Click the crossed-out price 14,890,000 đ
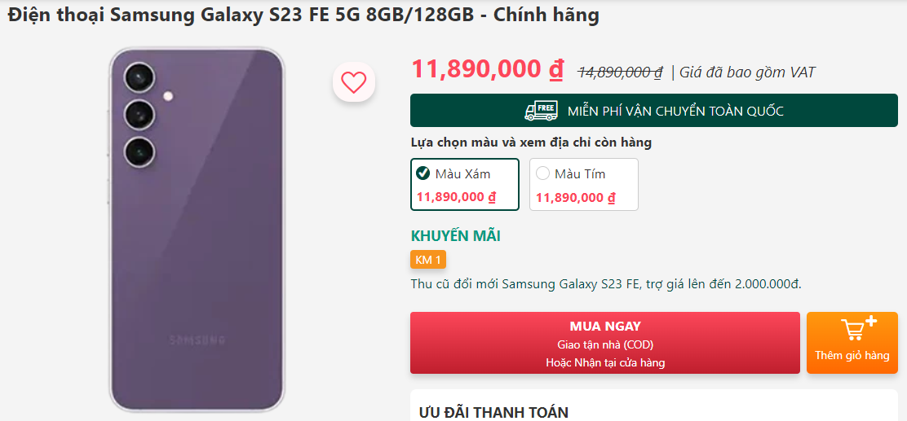Screen dimensions: 907x421 [621, 72]
